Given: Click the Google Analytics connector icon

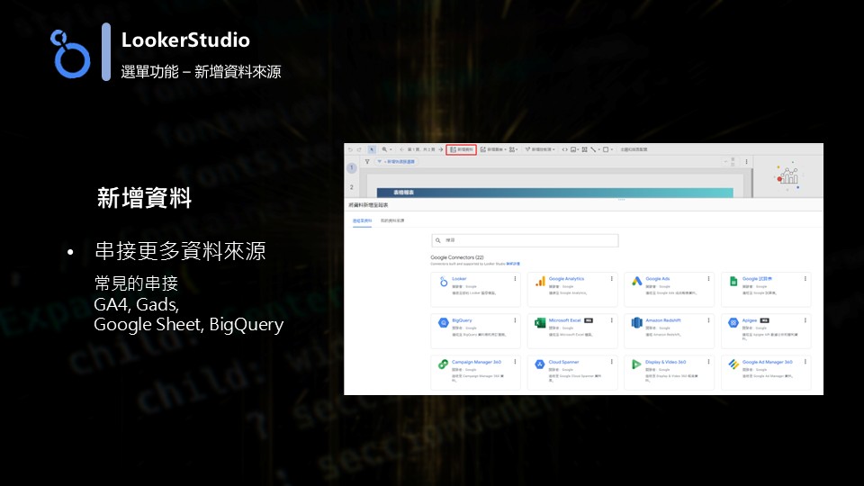Looking at the screenshot, I should (x=540, y=282).
